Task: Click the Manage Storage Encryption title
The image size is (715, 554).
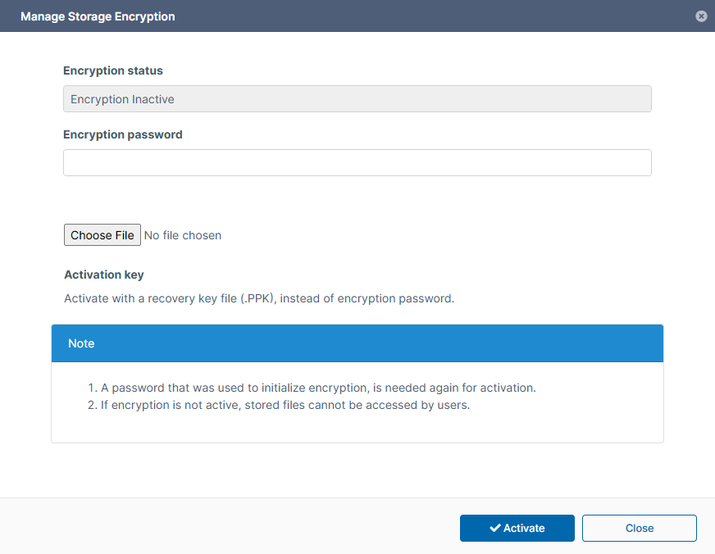Action: [98, 16]
